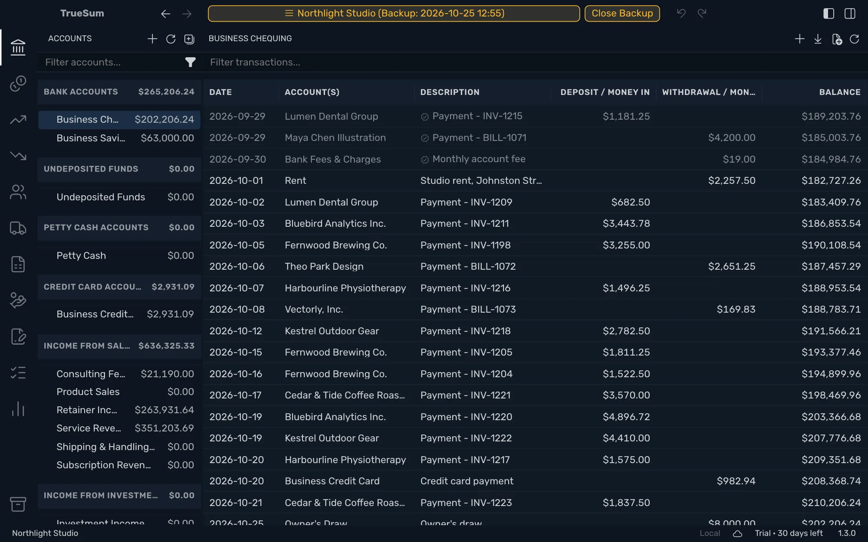Open the document with pencil sidebar icon

[x=18, y=336]
